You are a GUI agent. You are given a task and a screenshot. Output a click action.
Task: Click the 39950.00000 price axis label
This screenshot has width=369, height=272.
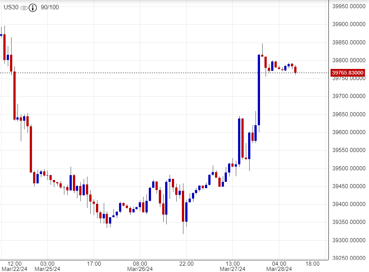pos(348,7)
